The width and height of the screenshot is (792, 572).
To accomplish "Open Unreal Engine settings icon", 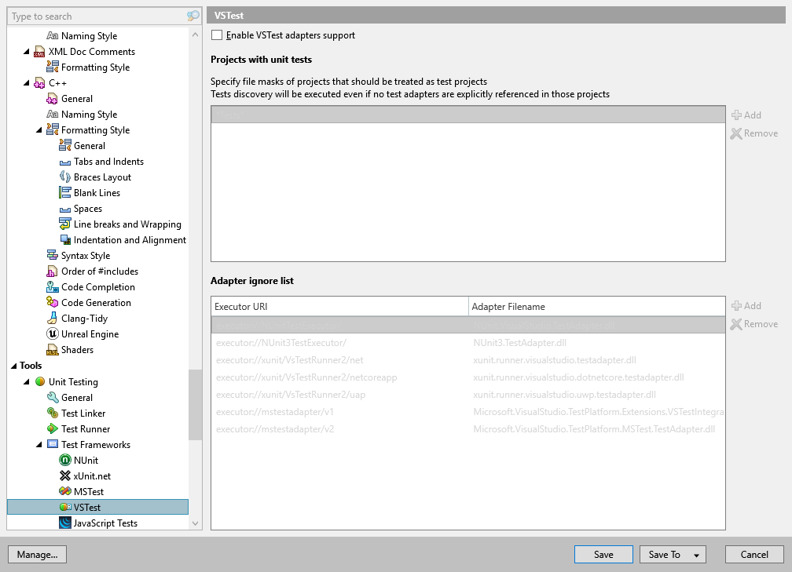I will click(52, 334).
